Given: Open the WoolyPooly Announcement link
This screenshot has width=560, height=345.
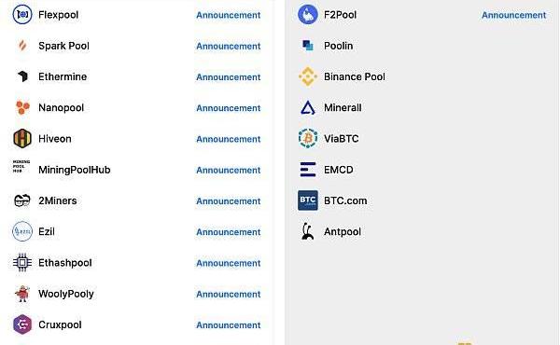Looking at the screenshot, I should (229, 294).
